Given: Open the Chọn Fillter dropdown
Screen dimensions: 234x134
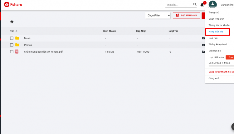Looking at the screenshot, I should [158, 16].
